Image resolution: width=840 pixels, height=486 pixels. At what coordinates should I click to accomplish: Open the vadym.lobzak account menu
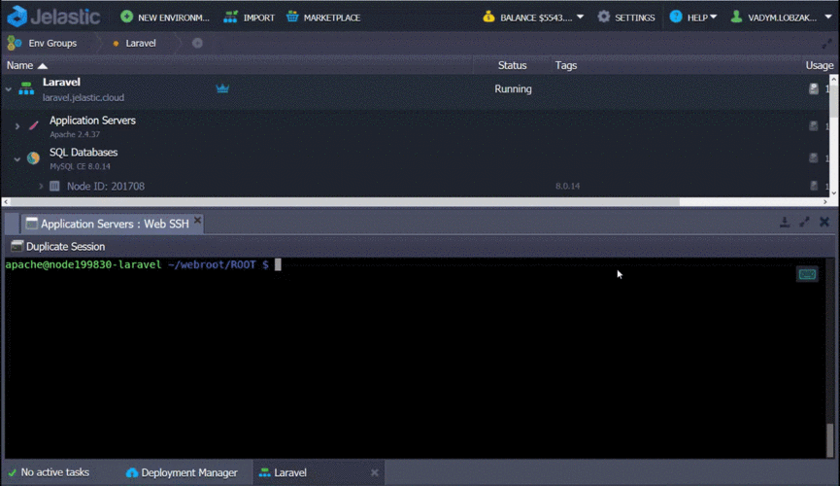(x=781, y=17)
